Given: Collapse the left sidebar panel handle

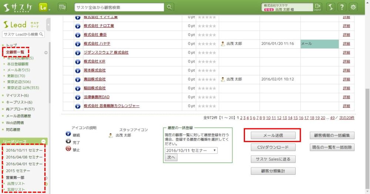Looking at the screenshot, I should point(48,24).
